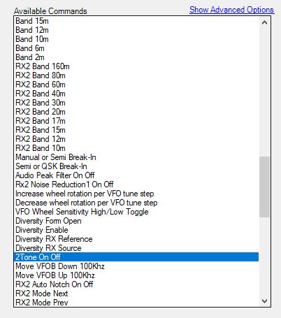Choose RX2 Band 160m entry
281x318 pixels.
(x=136, y=66)
